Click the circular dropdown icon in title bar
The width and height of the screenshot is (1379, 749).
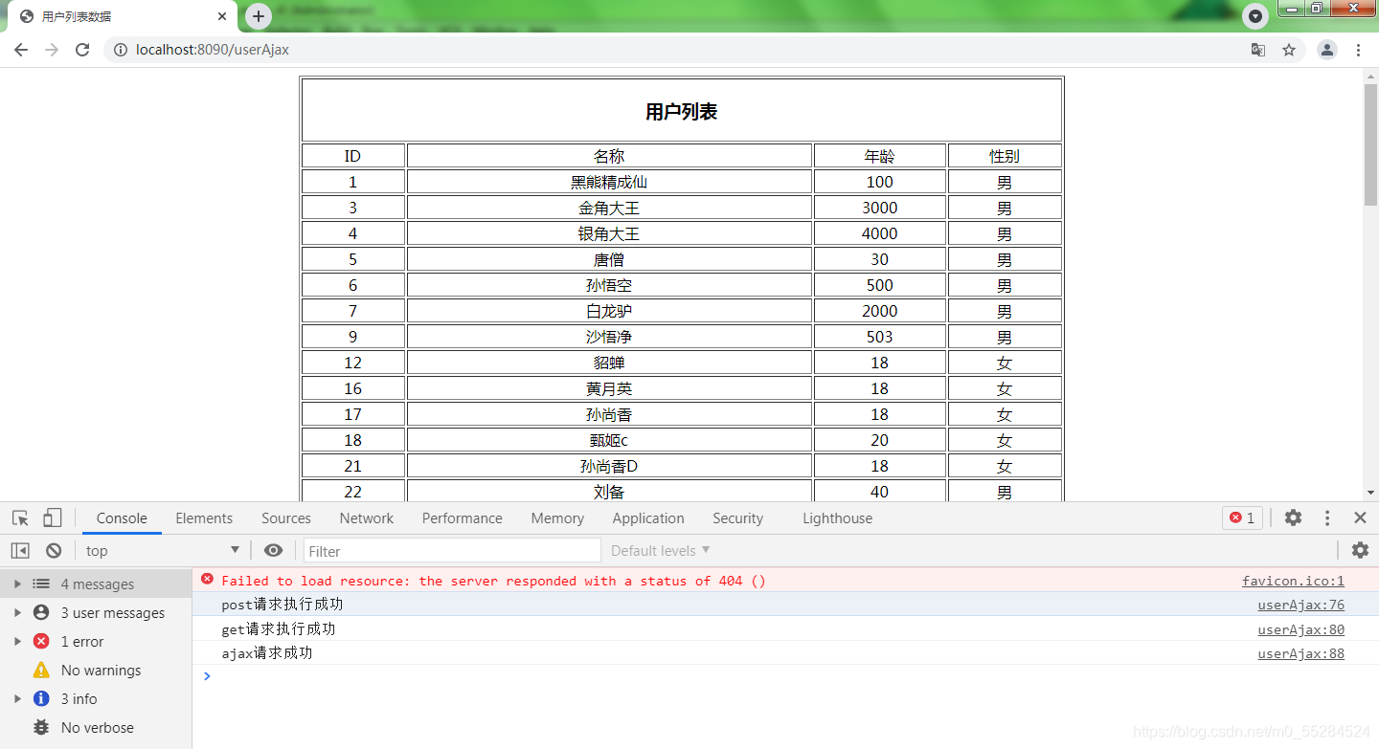(x=1255, y=15)
